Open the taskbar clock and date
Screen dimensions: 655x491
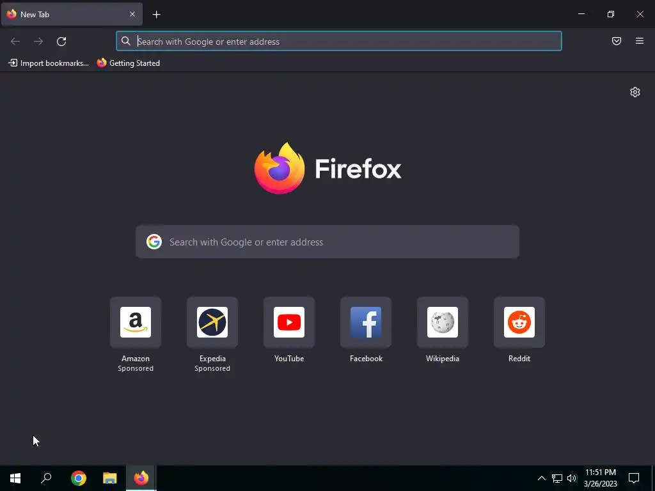(x=600, y=478)
